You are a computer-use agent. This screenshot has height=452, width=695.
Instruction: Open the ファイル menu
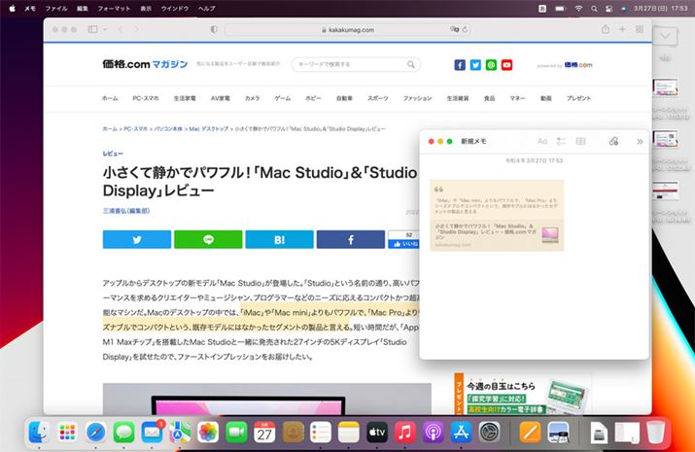coord(56,9)
